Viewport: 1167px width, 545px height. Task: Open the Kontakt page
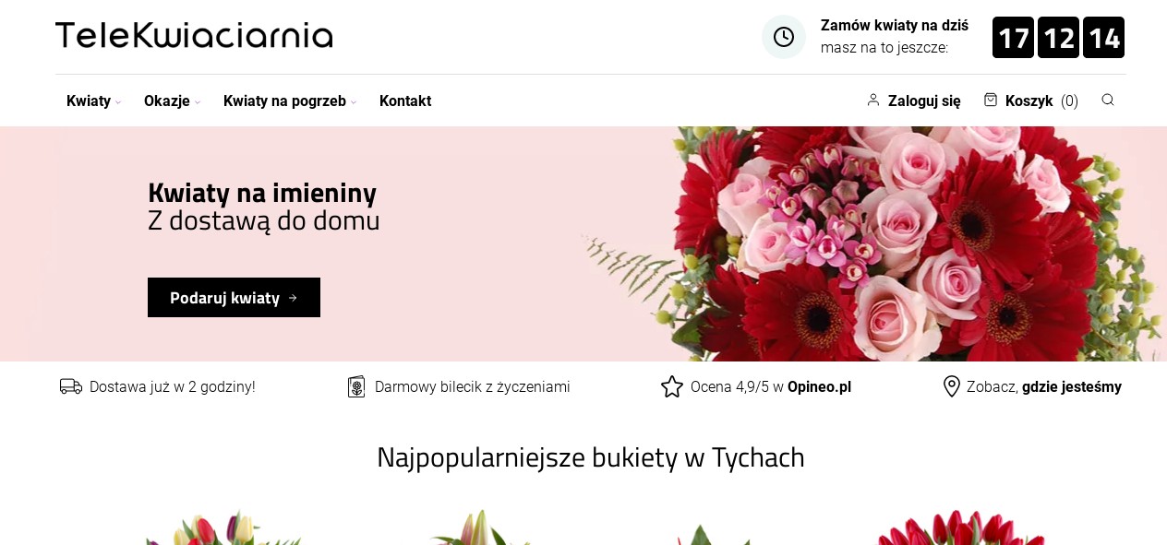(405, 101)
